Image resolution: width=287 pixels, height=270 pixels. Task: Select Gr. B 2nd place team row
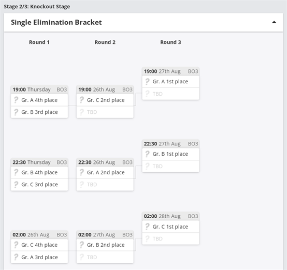(105, 245)
